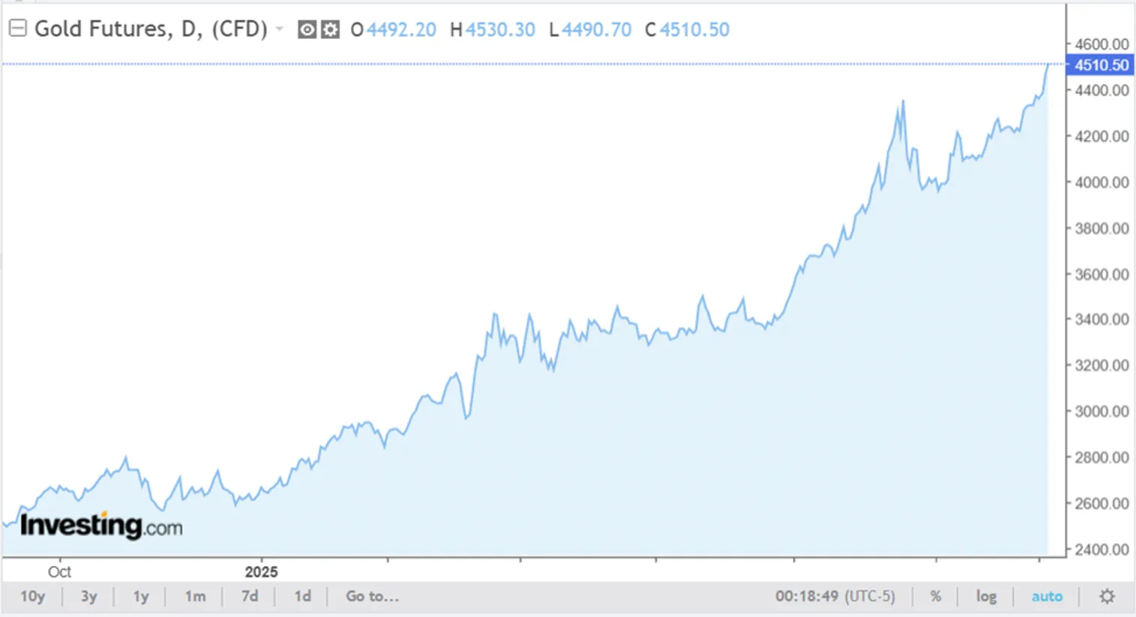
Task: Enable log scale
Action: 986,596
